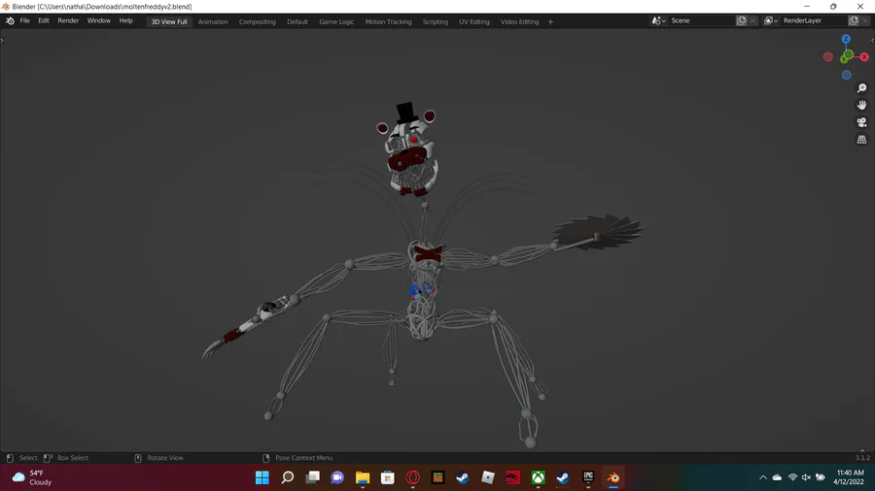Switch to the Video Editing workspace tab

point(519,21)
